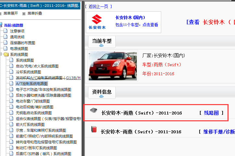
Task: Collapse the 系统线路图 tree folder
Action: click(1, 54)
